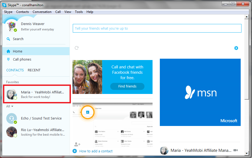
Task: Open the Tools menu
Action: (79, 12)
